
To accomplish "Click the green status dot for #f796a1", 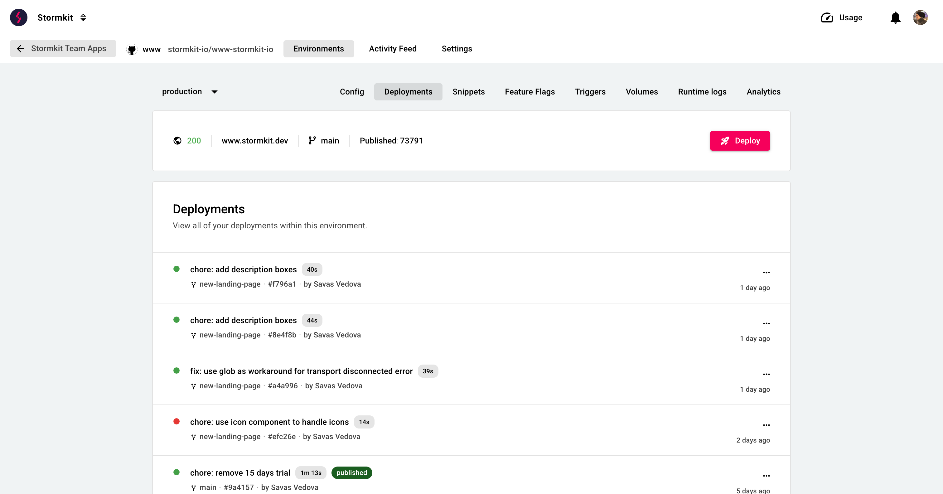I will pyautogui.click(x=176, y=269).
